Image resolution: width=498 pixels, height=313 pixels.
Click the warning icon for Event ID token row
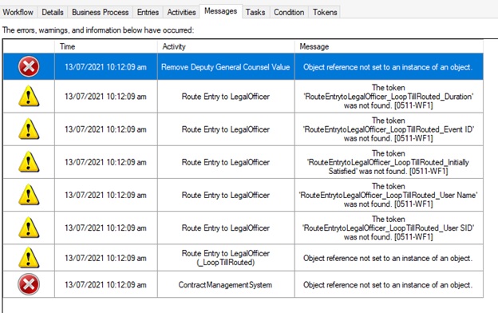[x=29, y=129]
